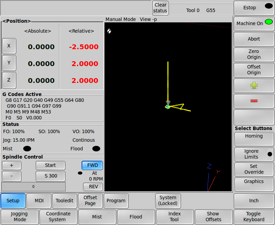Toggle Flood coolant button
Screen dimensions: 275x225
136,217
